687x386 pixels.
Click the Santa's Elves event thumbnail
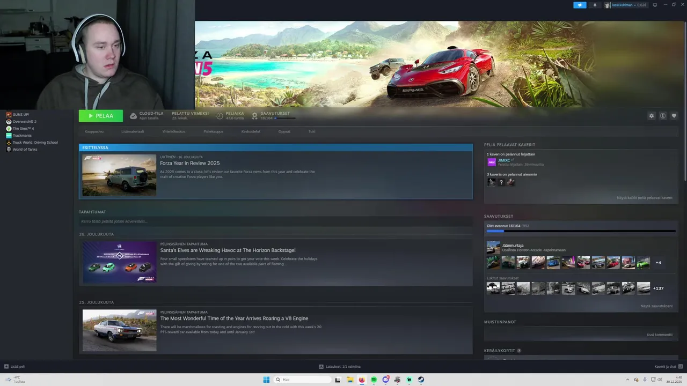coord(119,262)
